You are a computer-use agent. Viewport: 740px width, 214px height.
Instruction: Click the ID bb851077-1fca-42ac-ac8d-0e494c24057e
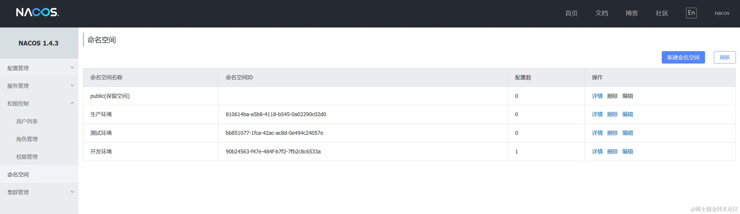(274, 133)
